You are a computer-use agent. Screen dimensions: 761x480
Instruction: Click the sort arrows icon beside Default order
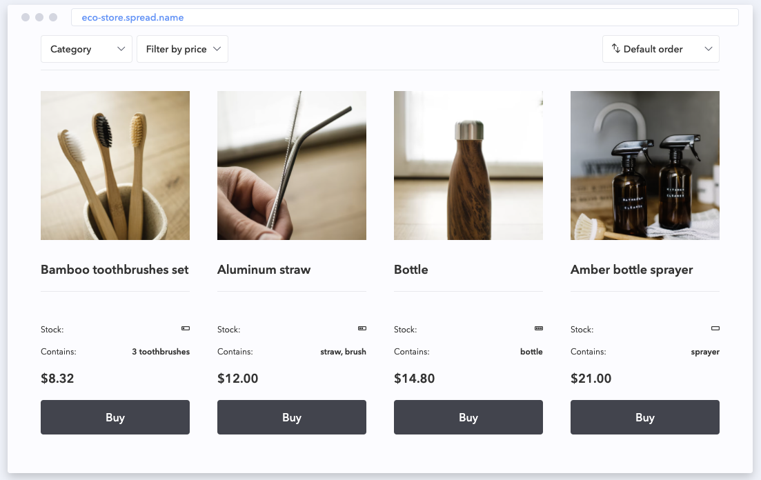tap(616, 49)
